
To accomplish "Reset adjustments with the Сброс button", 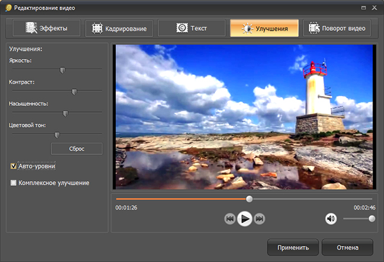I will [x=77, y=149].
